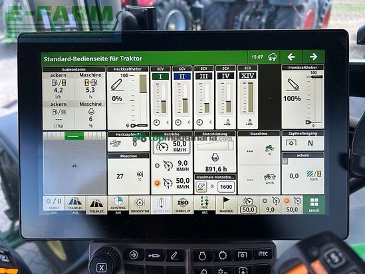Image resolution: width=365 pixels, height=274 pixels.
Task: Push the hardware gear settings key
Action: point(223,255)
